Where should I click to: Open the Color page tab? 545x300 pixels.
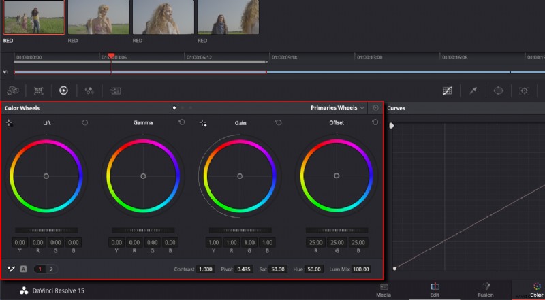[536, 290]
